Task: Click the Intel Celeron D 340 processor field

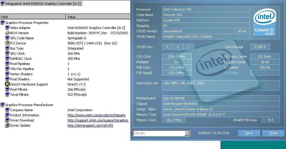Action: click(206, 9)
